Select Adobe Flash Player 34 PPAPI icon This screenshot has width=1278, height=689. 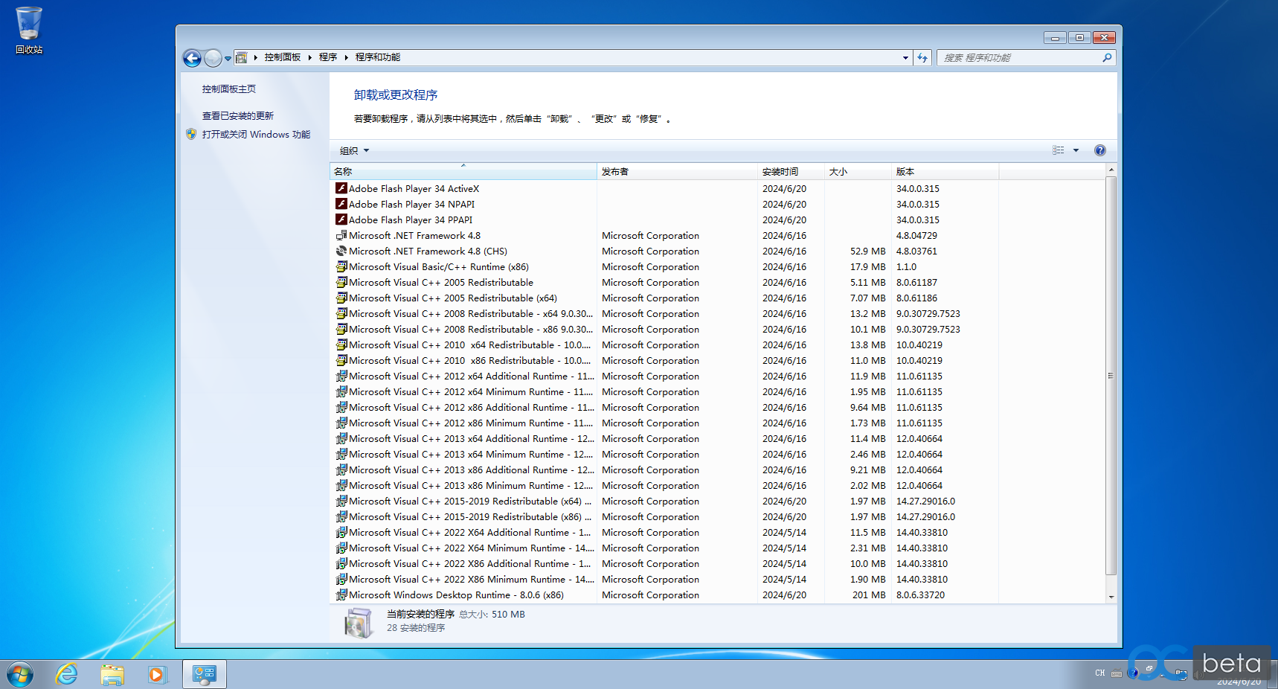(341, 219)
